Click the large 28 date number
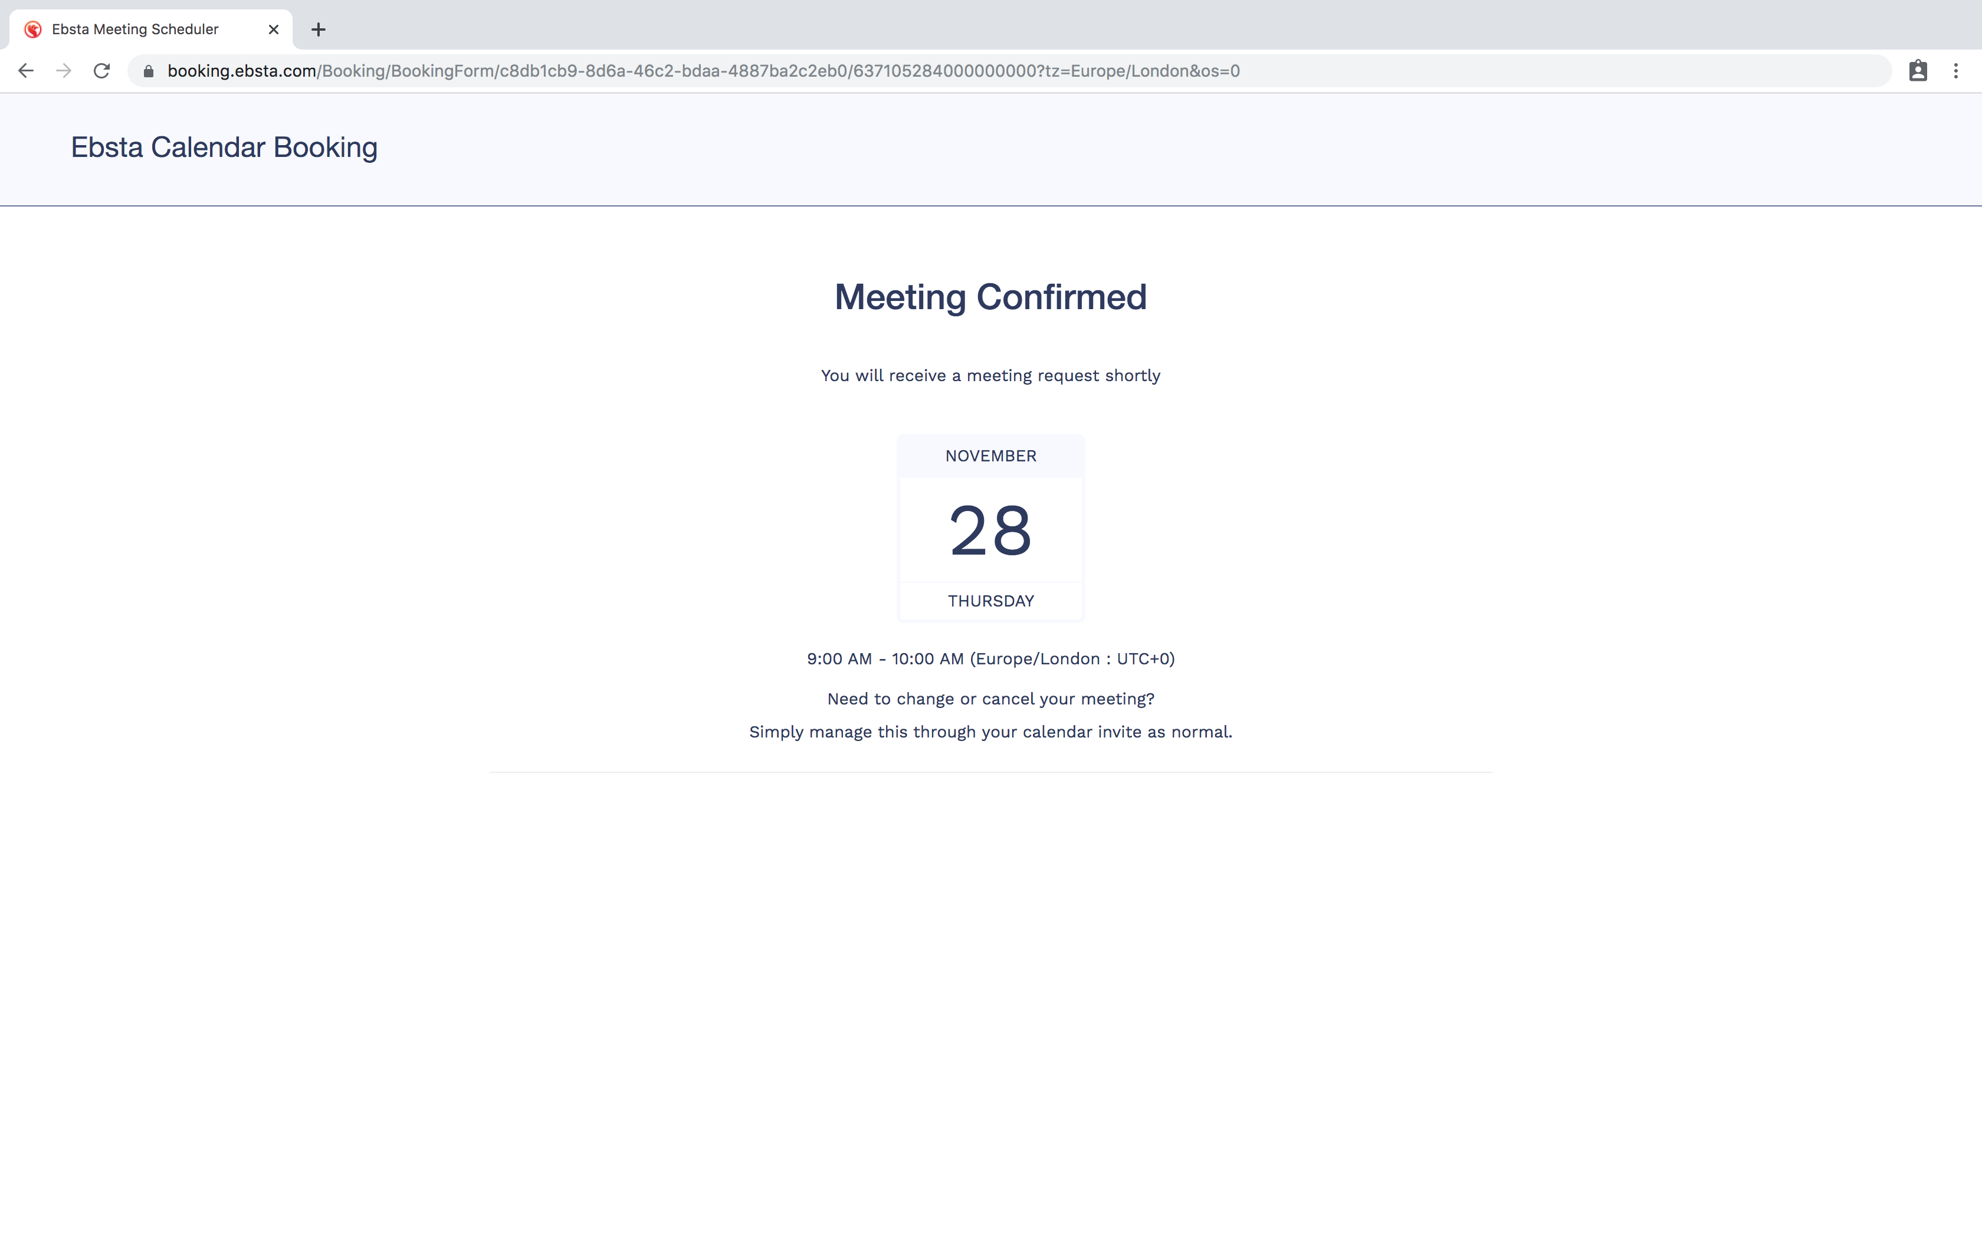The image size is (1982, 1239). tap(990, 531)
